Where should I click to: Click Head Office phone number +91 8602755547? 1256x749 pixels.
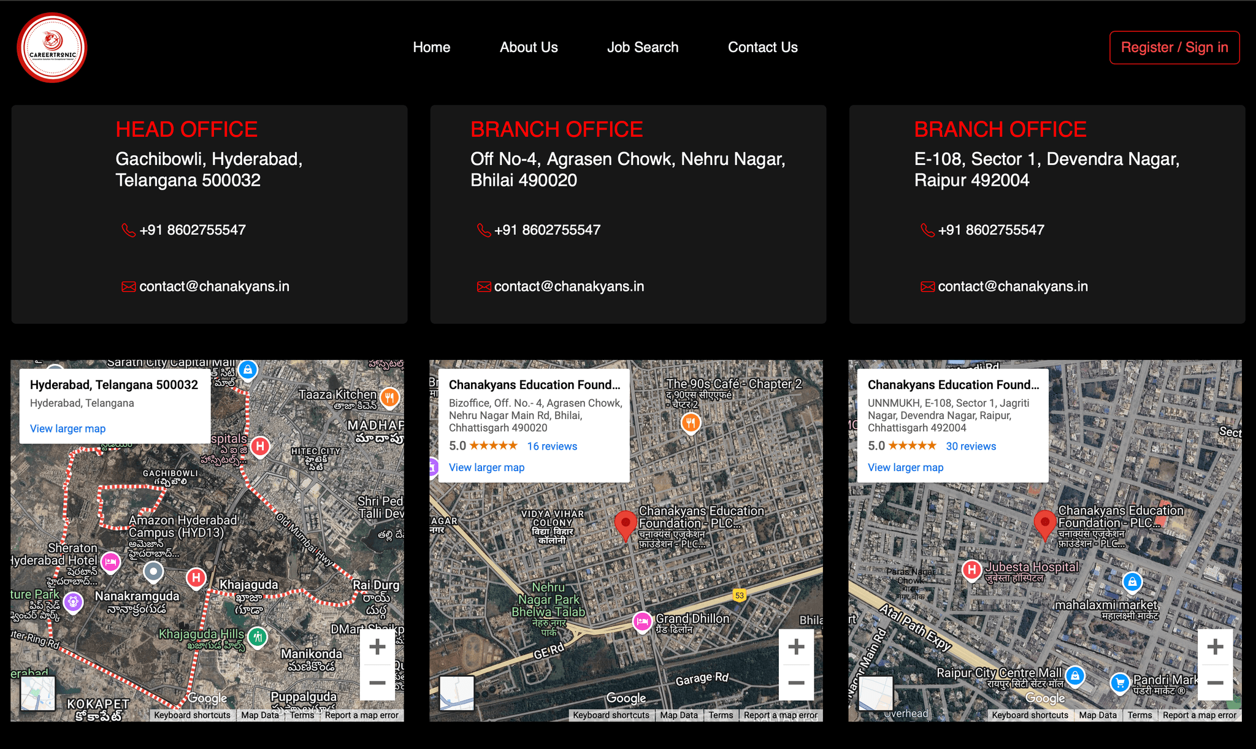click(x=193, y=230)
